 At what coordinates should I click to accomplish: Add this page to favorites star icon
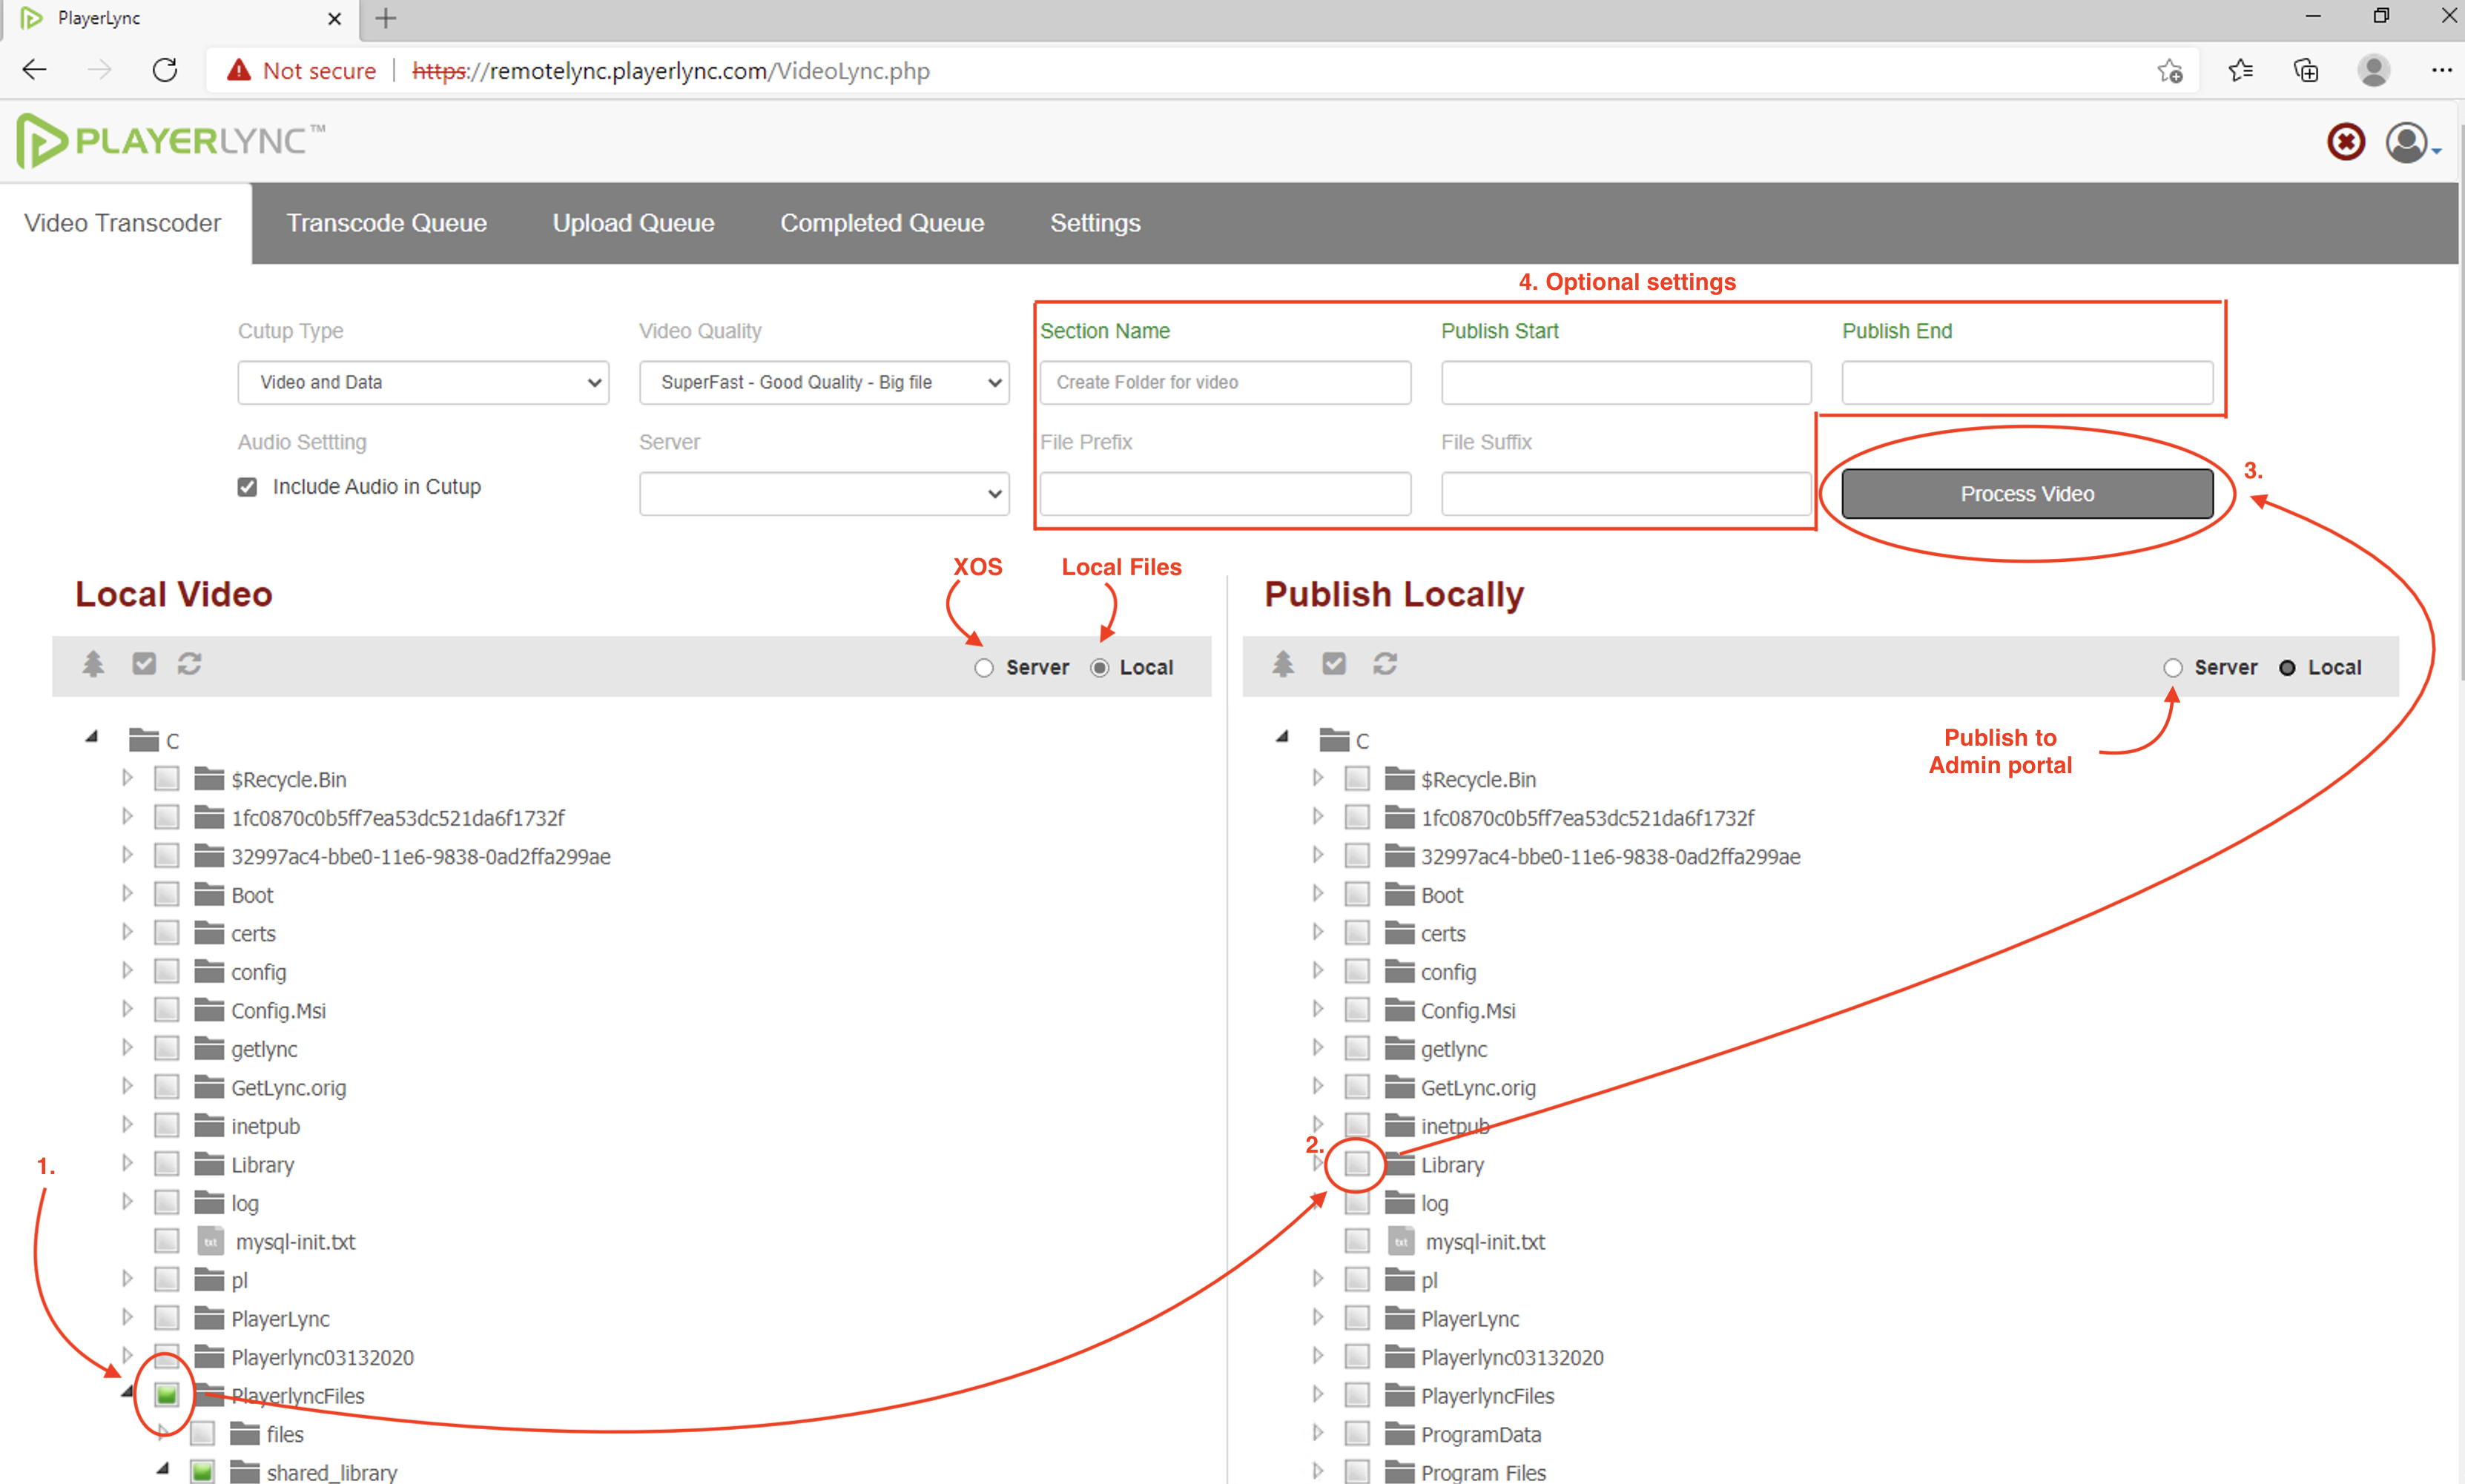pos(2169,71)
